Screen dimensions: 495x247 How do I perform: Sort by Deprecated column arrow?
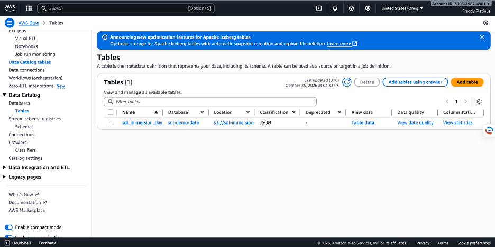pyautogui.click(x=340, y=112)
